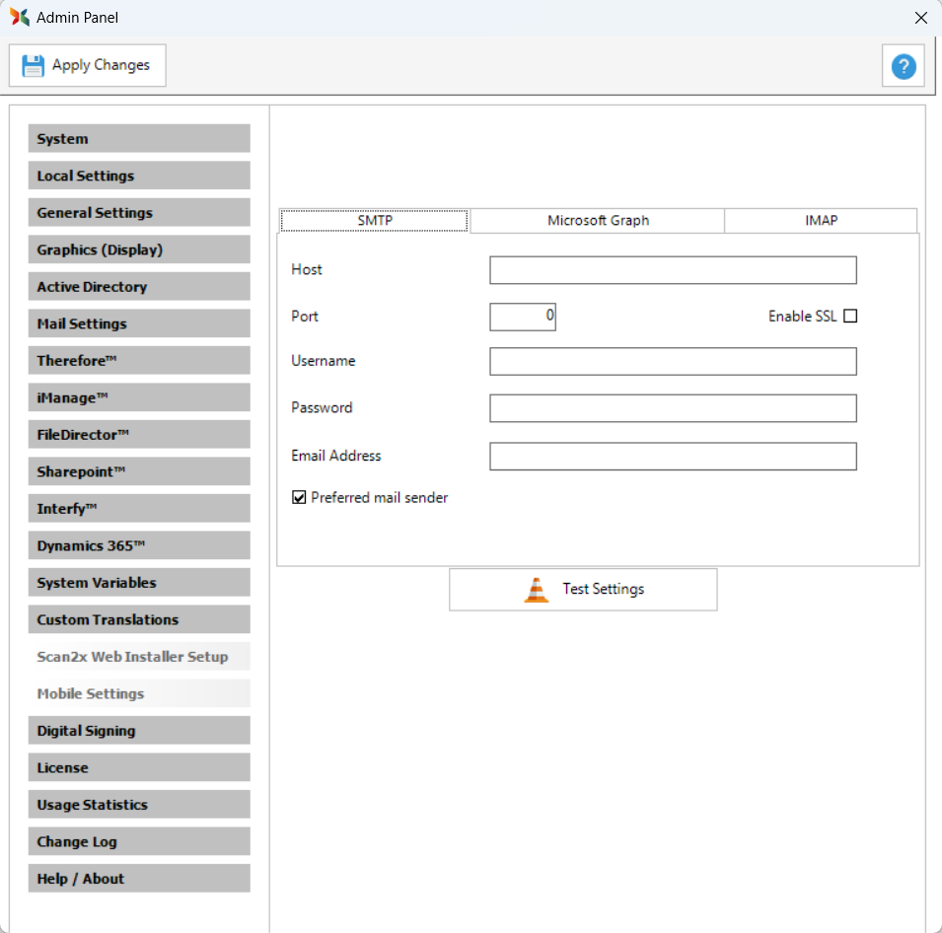Open the IMAP tab
Image resolution: width=942 pixels, height=933 pixels.
[821, 221]
